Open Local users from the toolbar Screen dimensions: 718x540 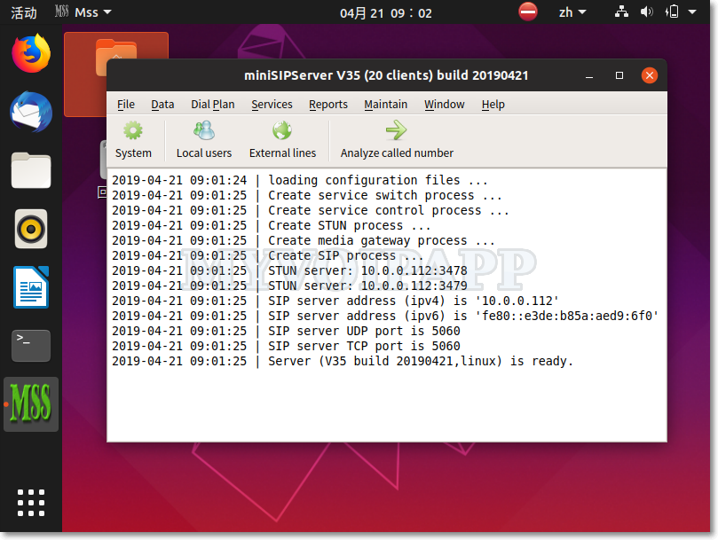[x=204, y=139]
